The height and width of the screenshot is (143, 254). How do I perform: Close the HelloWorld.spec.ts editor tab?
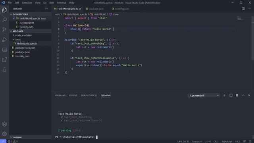click(80, 9)
